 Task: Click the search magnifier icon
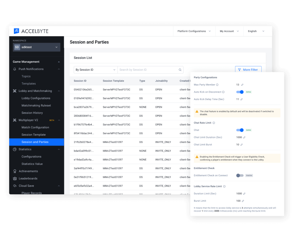click(180, 70)
